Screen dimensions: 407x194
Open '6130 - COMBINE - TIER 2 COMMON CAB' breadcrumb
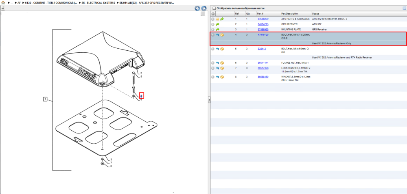[x=51, y=2]
